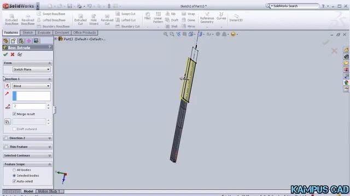Viewport: 350px width, 196px height.
Task: Select the All bodies radio button
Action: [14, 170]
